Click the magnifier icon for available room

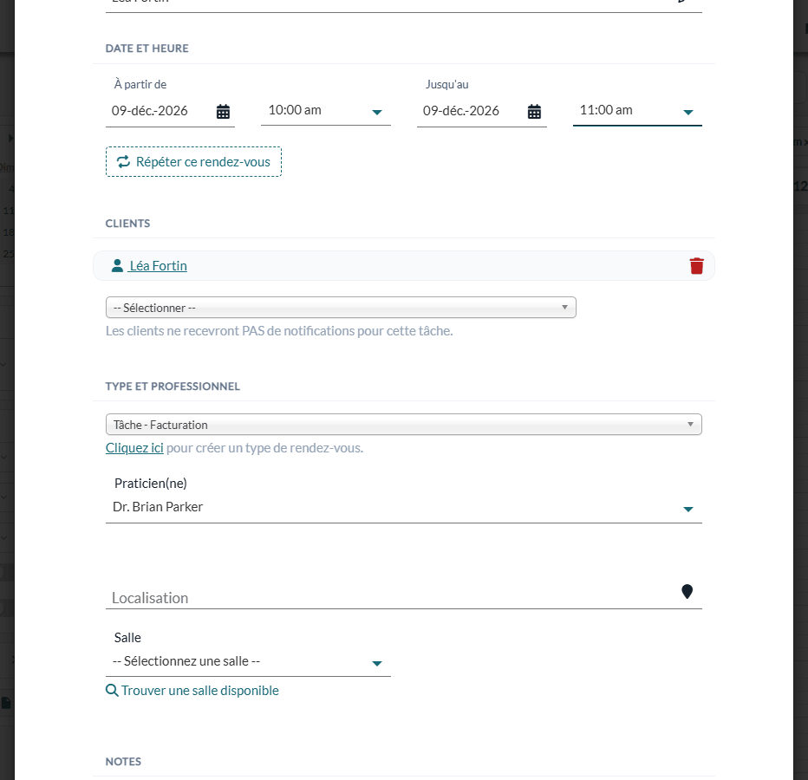coord(112,691)
